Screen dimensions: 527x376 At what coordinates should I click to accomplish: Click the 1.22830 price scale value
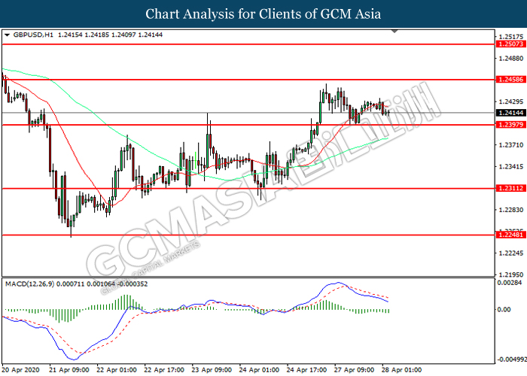pyautogui.click(x=511, y=210)
